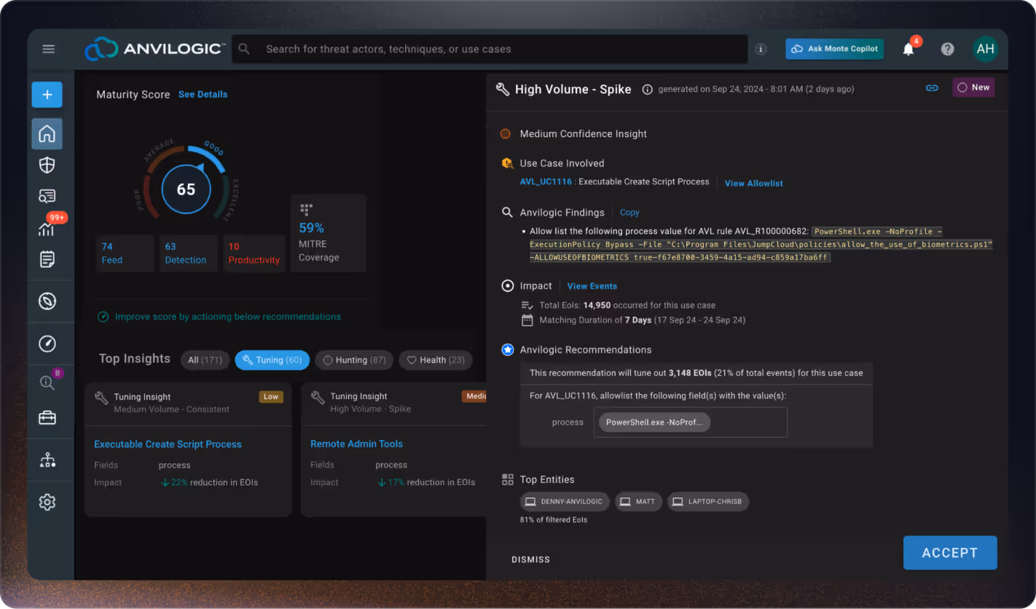Image resolution: width=1036 pixels, height=609 pixels.
Task: Open the settings gear sidebar icon
Action: 47,502
